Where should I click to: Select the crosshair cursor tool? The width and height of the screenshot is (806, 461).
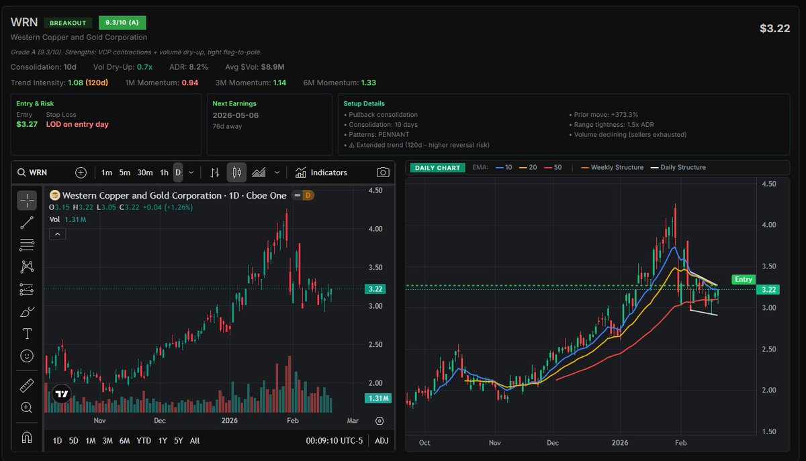pos(27,200)
